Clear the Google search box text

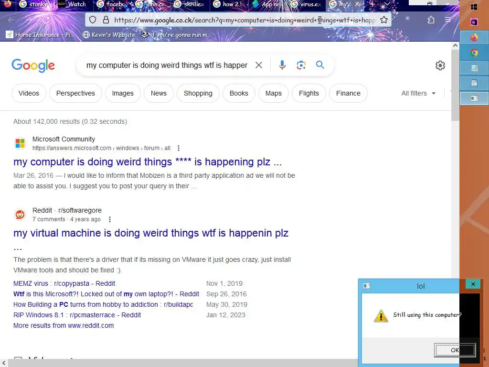258,65
